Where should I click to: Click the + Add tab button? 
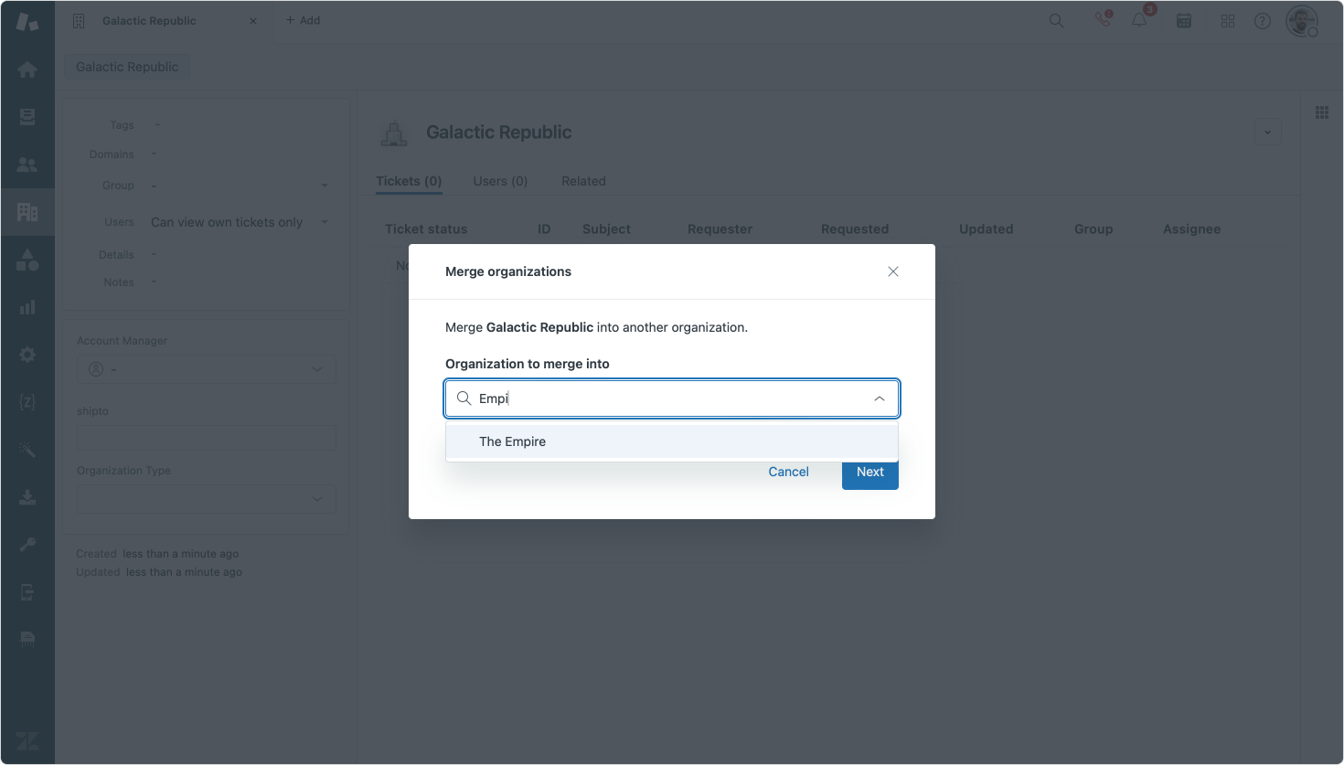click(303, 20)
